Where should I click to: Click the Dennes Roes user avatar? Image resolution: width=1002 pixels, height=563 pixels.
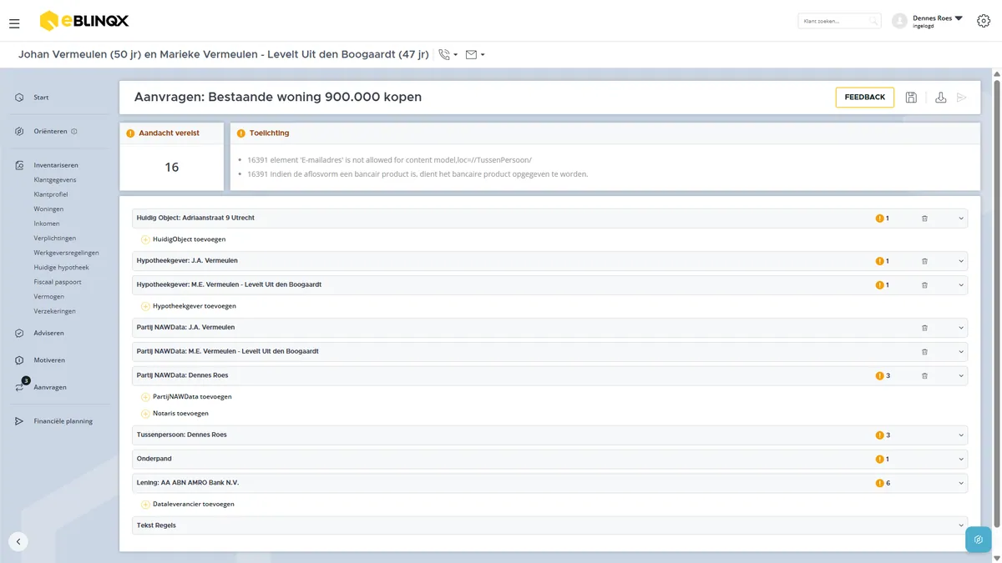point(899,21)
